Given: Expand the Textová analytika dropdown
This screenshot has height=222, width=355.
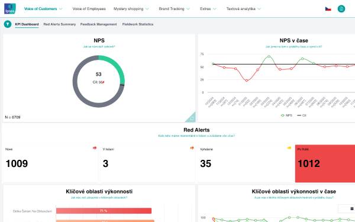Looking at the screenshot, I should 243,9.
